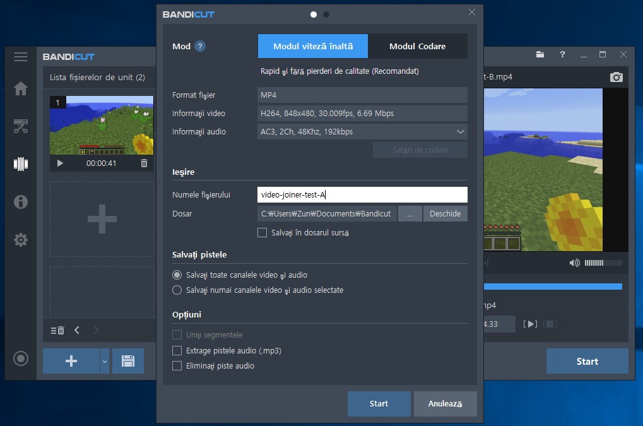Select the first page dot indicator
Screen dimensions: 643x426
[314, 15]
